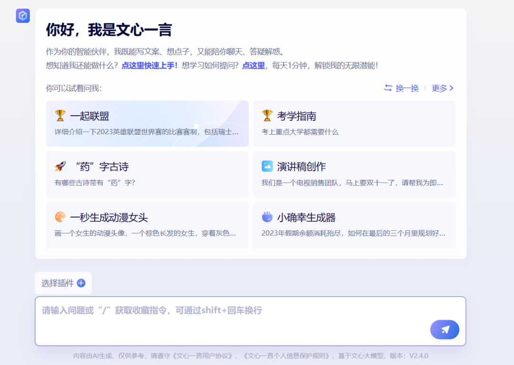Select the 考学指南 prompt card
Image resolution: width=514 pixels, height=365 pixels.
[355, 124]
